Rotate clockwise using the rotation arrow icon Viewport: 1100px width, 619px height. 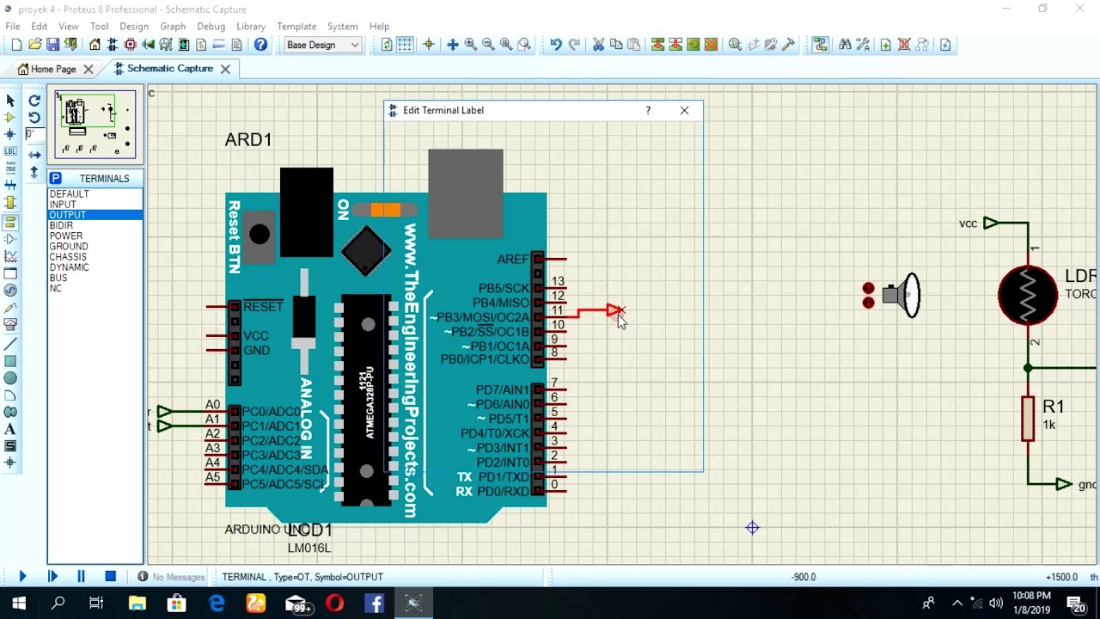coord(34,101)
